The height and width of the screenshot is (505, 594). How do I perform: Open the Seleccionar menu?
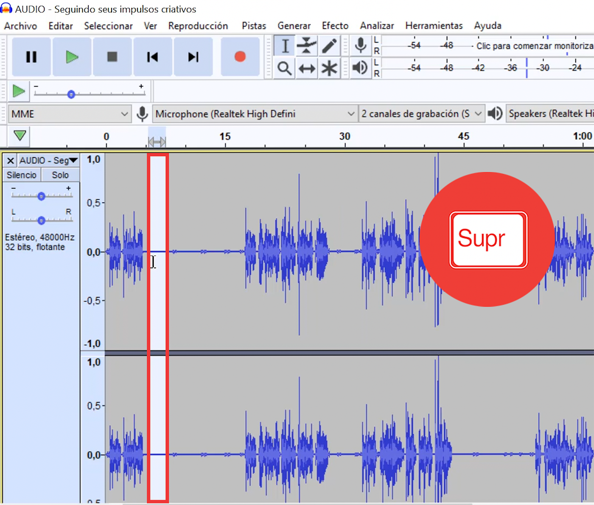coord(108,26)
